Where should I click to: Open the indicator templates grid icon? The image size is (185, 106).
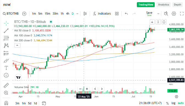pos(117,14)
